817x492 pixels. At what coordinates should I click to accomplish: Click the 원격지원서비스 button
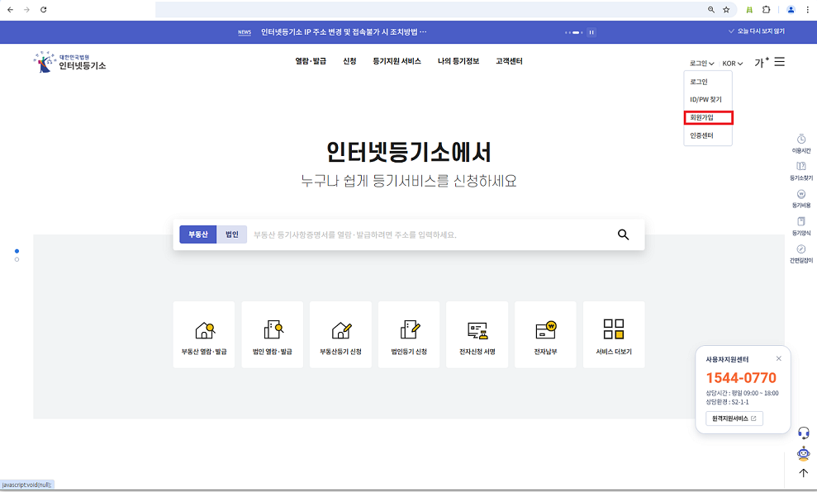[x=734, y=419]
